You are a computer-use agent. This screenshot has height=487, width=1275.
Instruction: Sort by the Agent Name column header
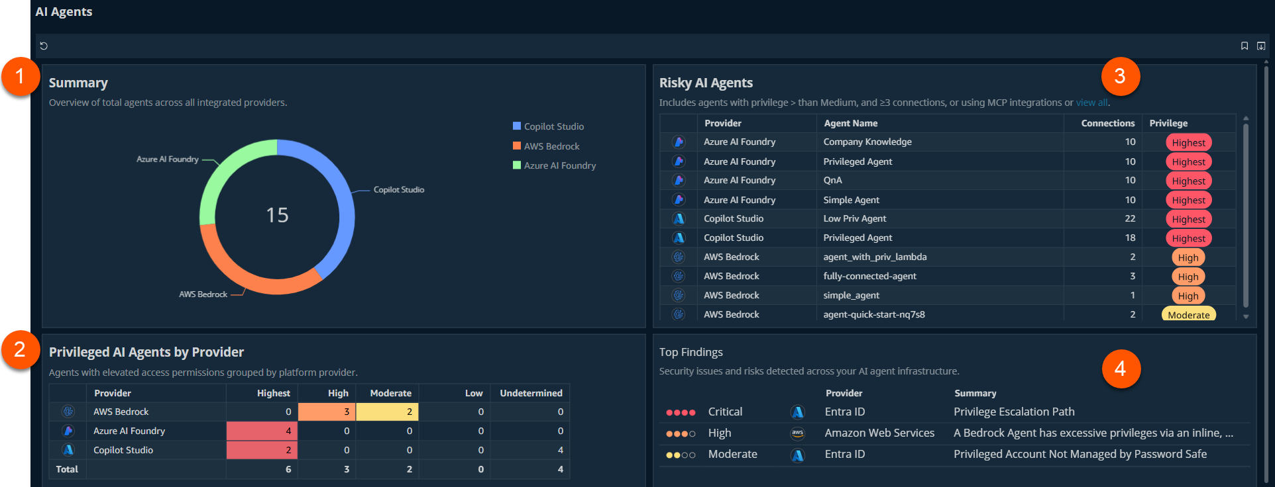point(850,123)
